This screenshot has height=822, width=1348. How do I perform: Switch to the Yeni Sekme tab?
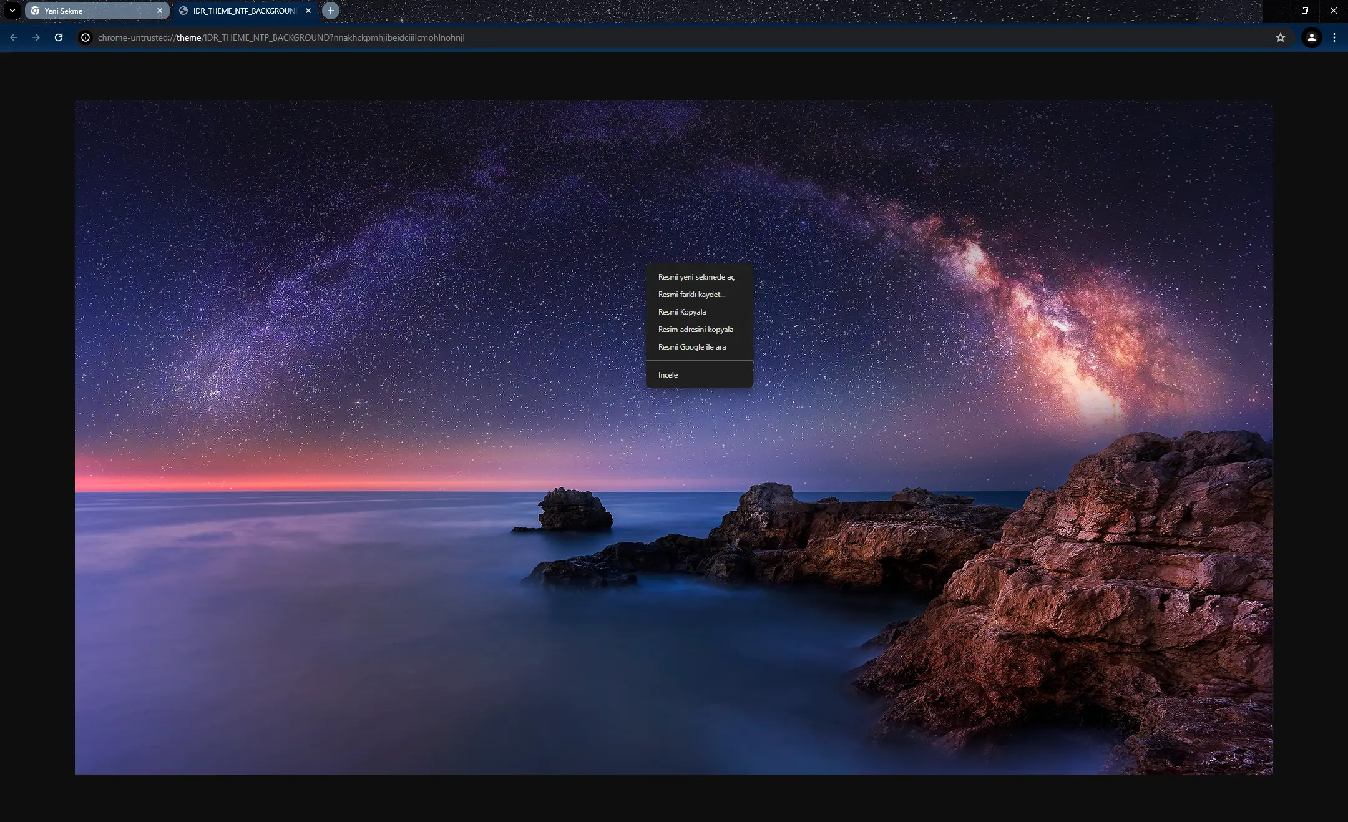[97, 11]
